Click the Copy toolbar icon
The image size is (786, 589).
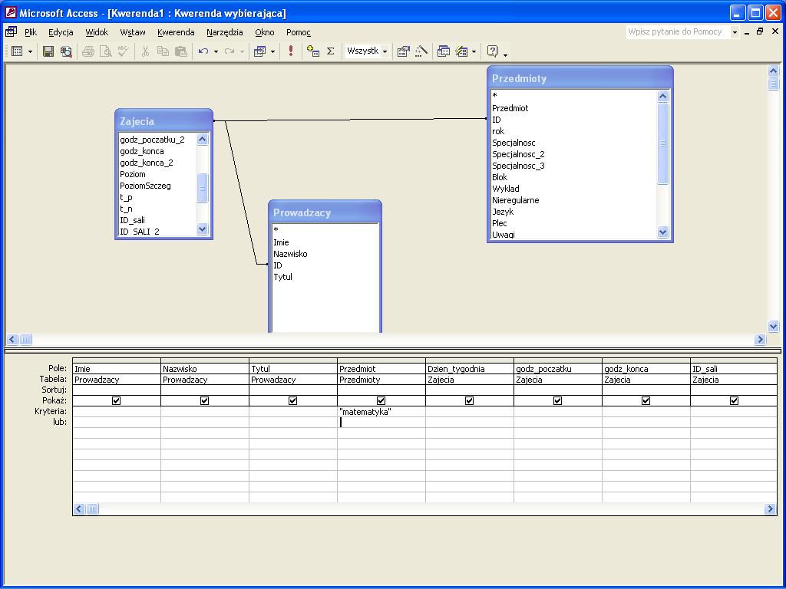[163, 51]
